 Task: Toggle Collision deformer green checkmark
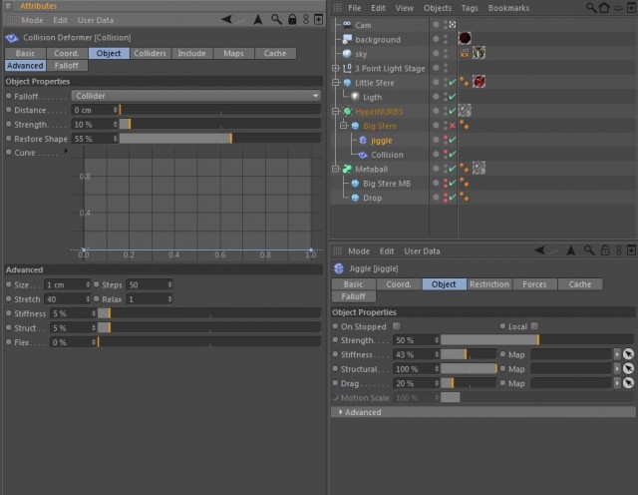click(x=452, y=154)
